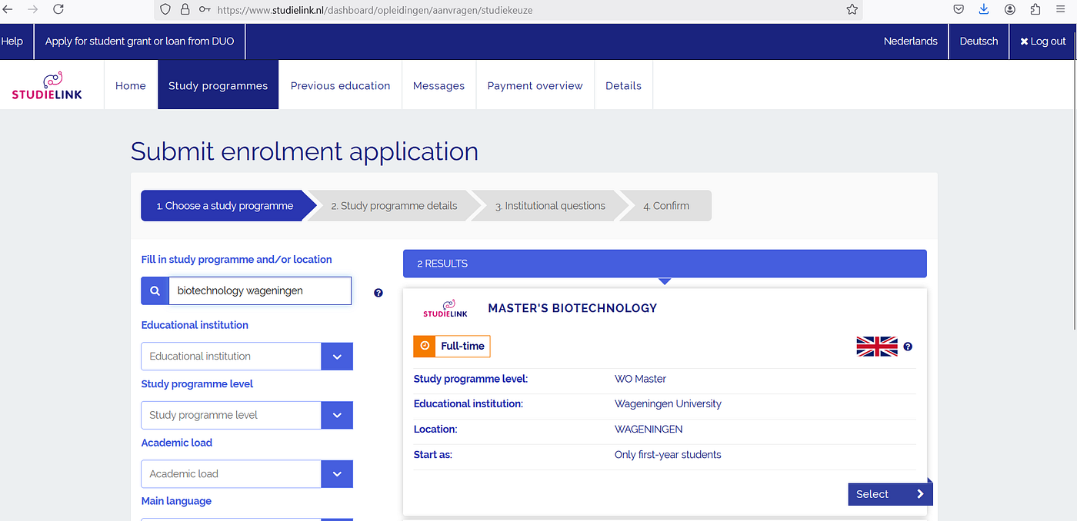Open the browser hamburger menu

(1061, 9)
